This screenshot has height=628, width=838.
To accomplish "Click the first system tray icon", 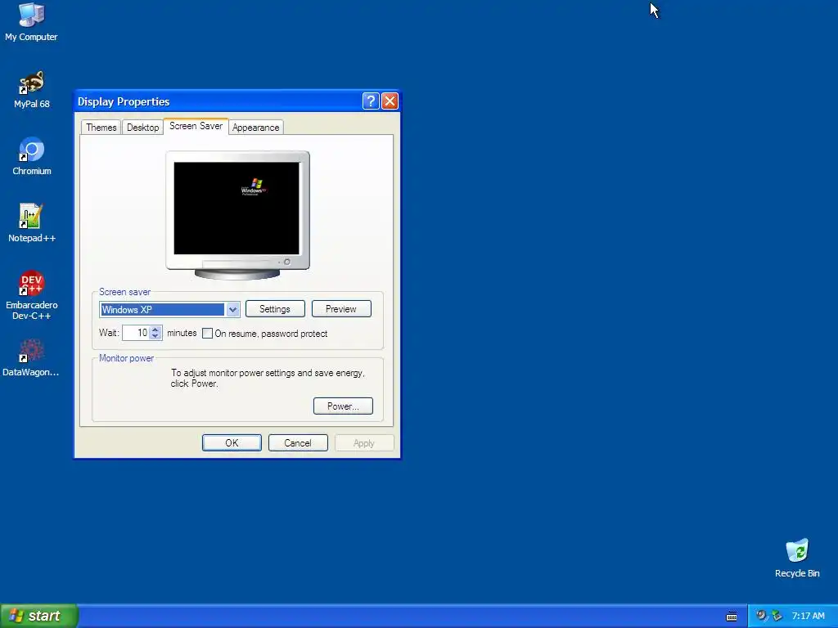I will point(761,616).
